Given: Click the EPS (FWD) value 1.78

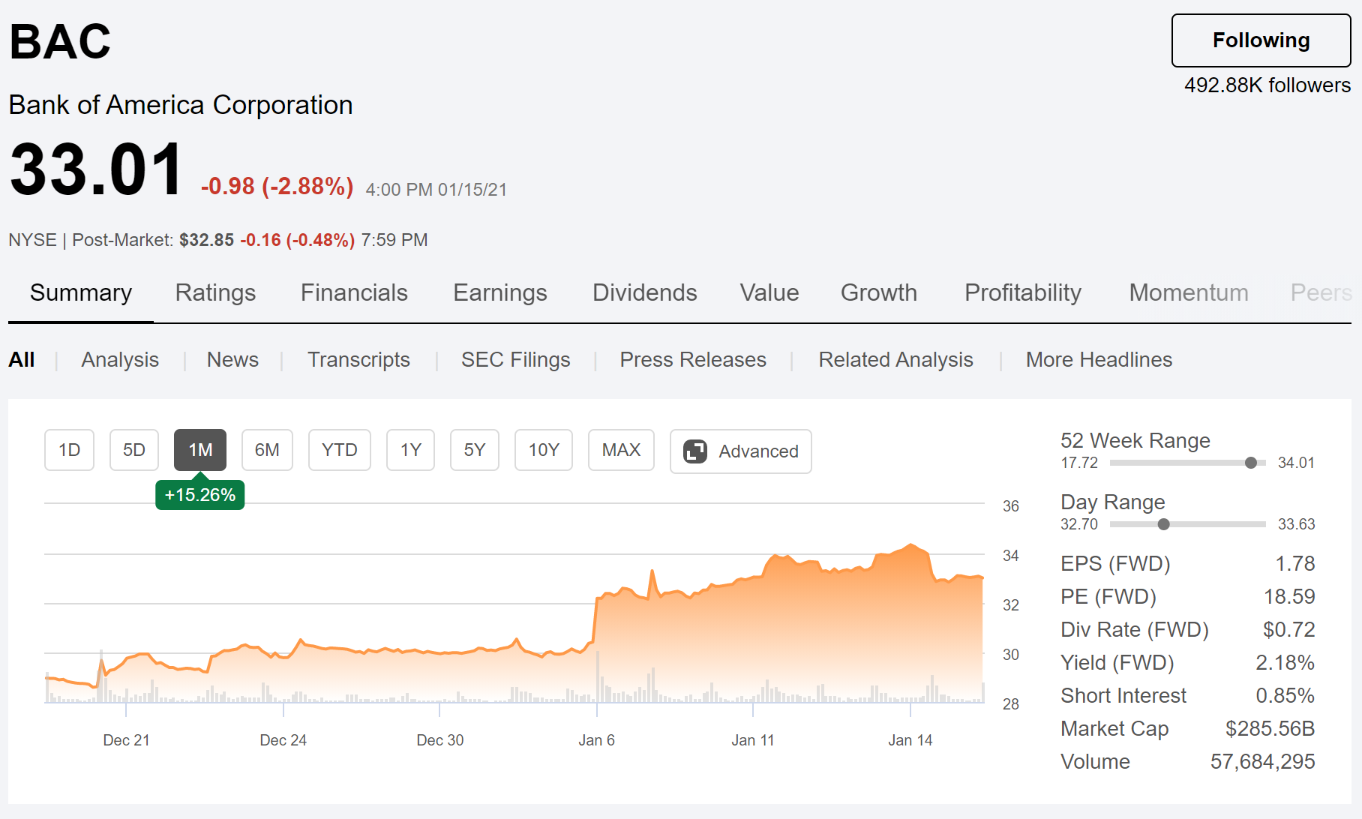Looking at the screenshot, I should point(1295,564).
